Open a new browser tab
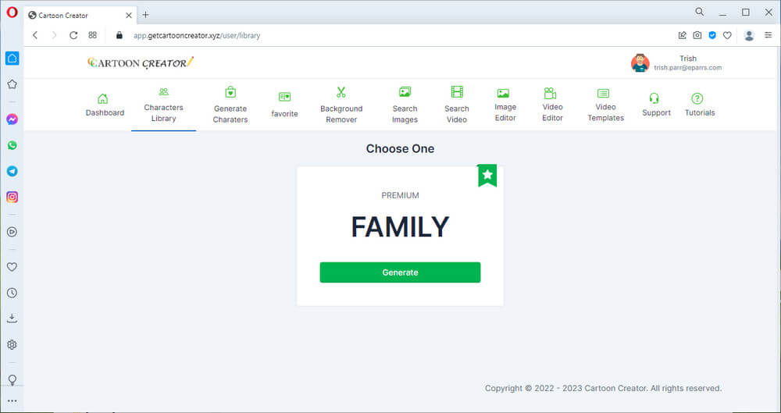Viewport: 781px width, 413px height. coord(145,15)
